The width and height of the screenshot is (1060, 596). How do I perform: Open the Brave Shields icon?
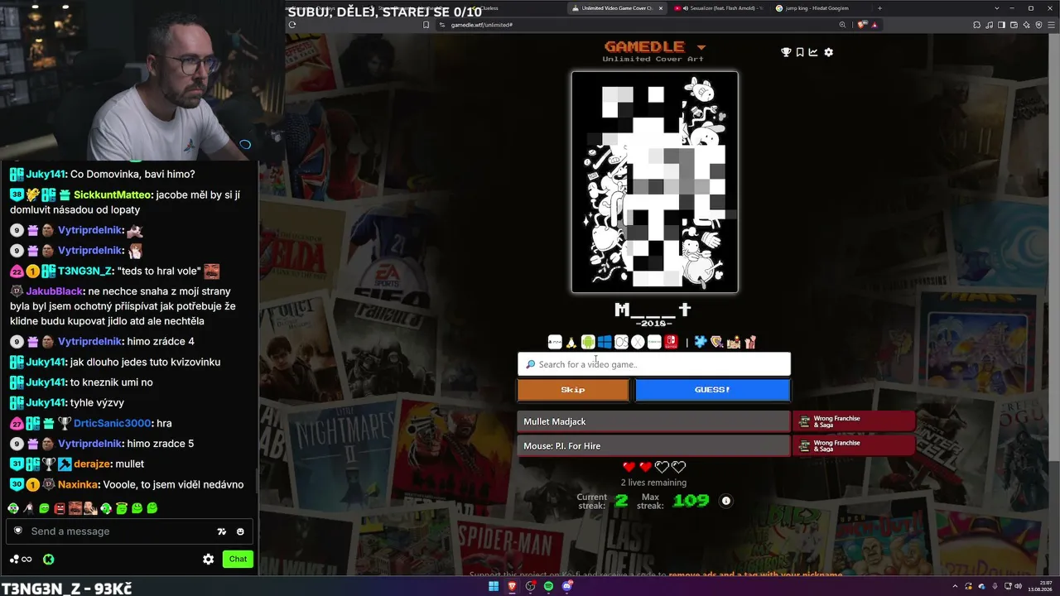pos(862,25)
